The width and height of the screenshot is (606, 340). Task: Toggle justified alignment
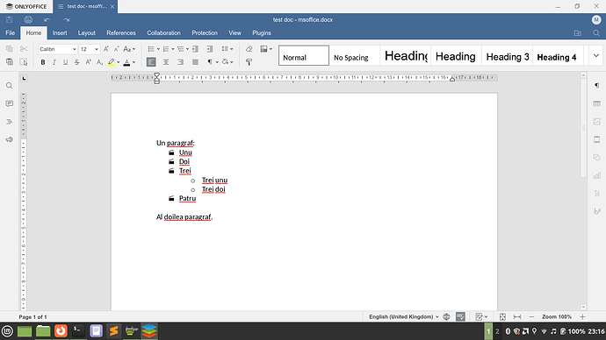[x=195, y=62]
